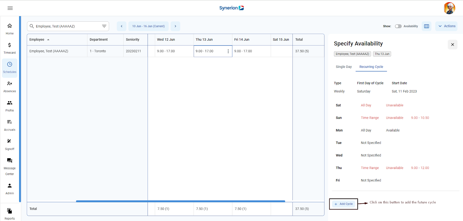Screen dimensions: 463x221
Task: Select the 10 Jun - 16 Jun date range
Action: [x=148, y=26]
